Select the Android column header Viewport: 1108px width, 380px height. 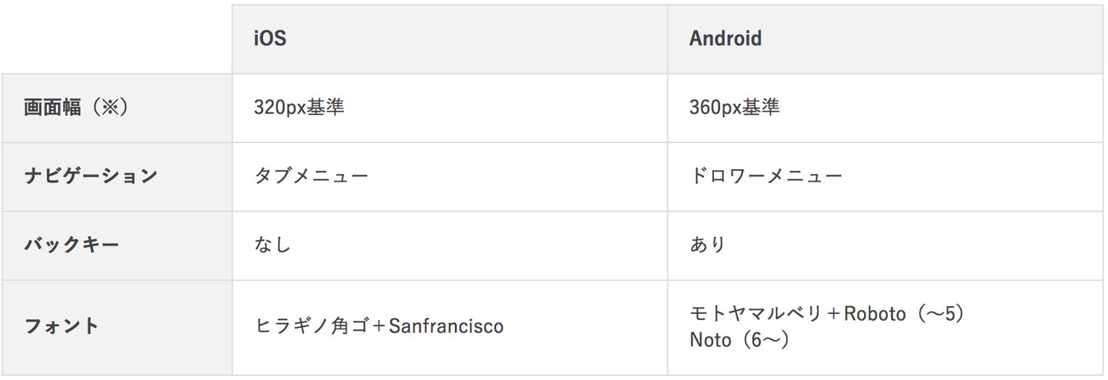pyautogui.click(x=725, y=38)
